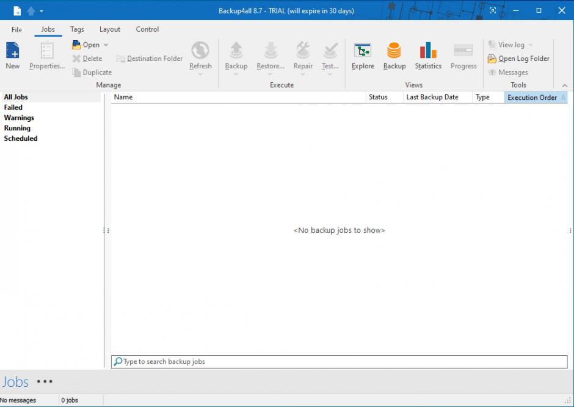
Task: Select the Jobs ribbon tab
Action: click(x=48, y=29)
